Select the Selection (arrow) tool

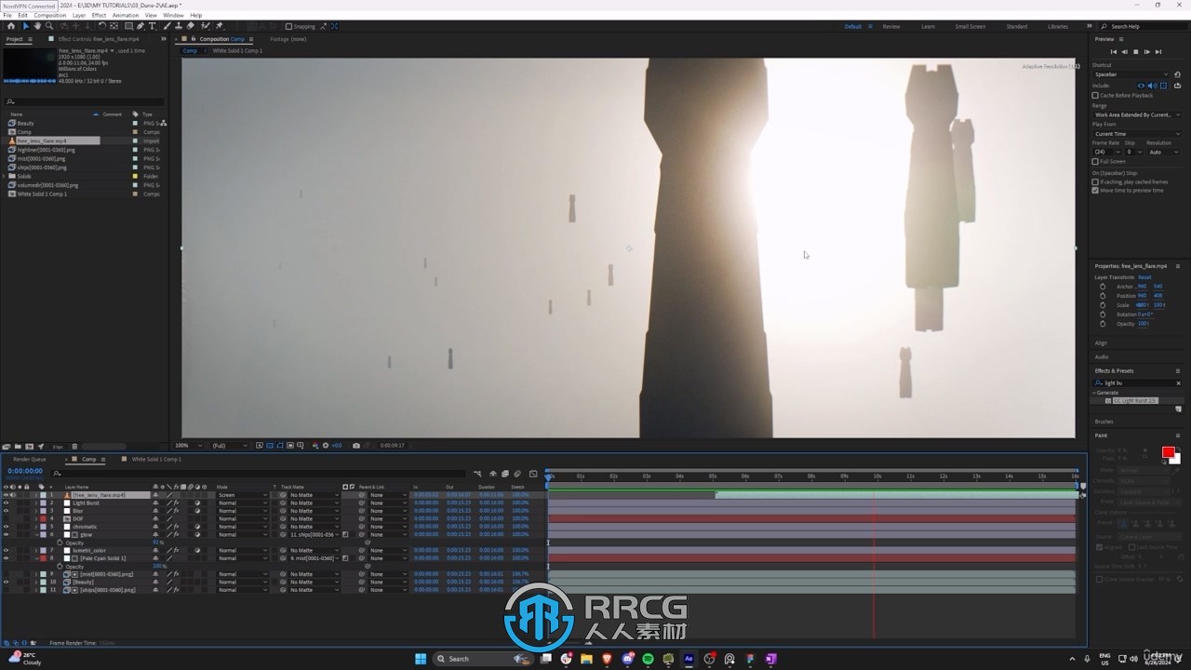coord(26,26)
